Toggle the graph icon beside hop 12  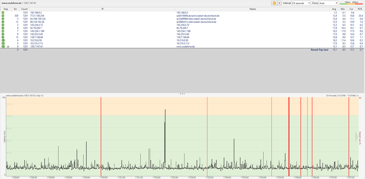pos(8,46)
